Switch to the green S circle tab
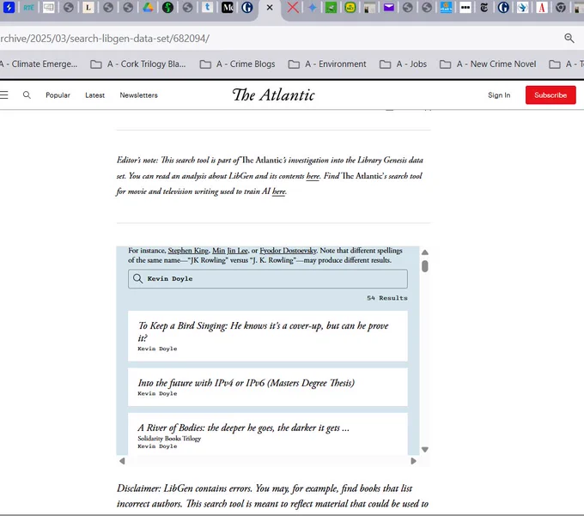Viewport: 584px width, 516px height. coord(167,8)
